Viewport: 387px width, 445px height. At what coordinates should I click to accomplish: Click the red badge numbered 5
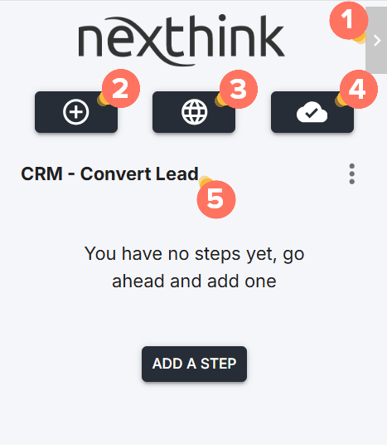(216, 199)
